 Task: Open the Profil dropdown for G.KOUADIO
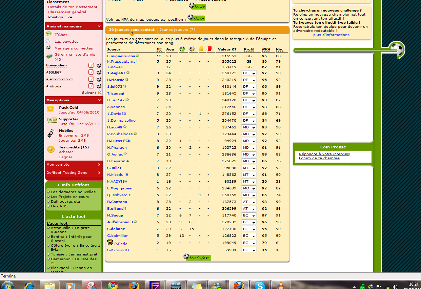pyautogui.click(x=249, y=250)
